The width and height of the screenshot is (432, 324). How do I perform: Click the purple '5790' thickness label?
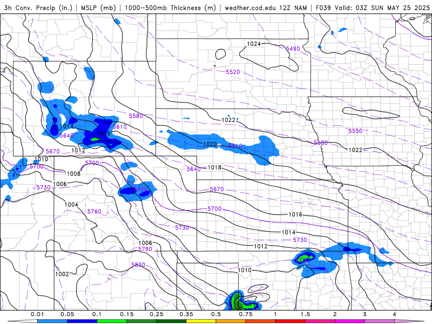[145, 249]
